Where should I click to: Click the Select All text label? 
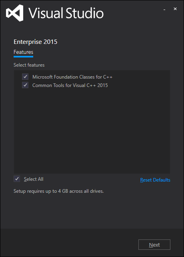click(x=34, y=179)
